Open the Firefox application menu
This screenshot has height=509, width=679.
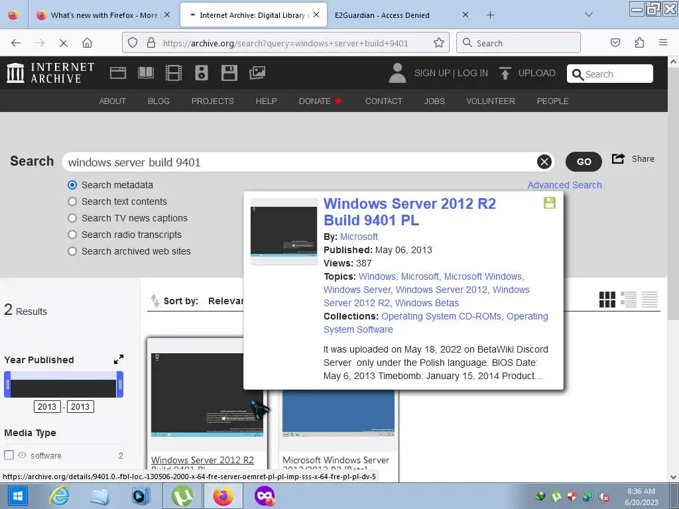(x=663, y=43)
